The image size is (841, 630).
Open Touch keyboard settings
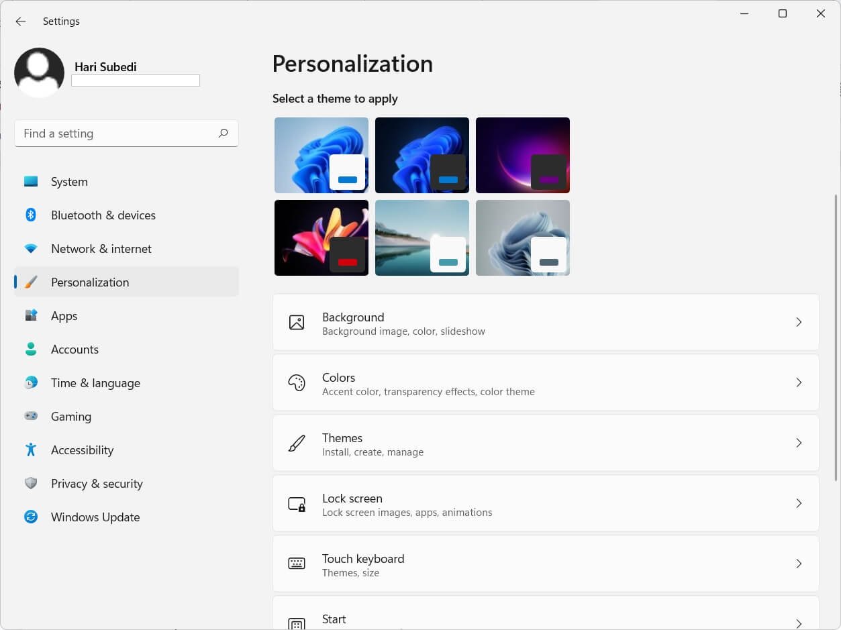click(x=545, y=564)
